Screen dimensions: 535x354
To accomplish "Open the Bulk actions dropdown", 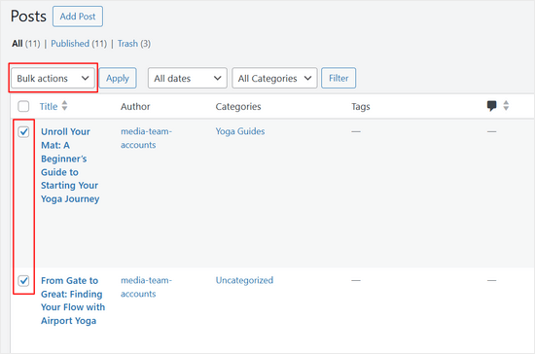I will 53,78.
